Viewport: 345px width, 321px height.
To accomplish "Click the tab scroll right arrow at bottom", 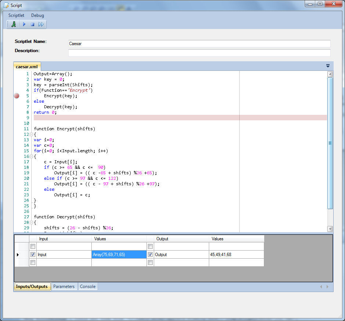I will tap(327, 287).
